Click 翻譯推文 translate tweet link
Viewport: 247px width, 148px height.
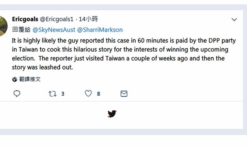click(x=30, y=79)
